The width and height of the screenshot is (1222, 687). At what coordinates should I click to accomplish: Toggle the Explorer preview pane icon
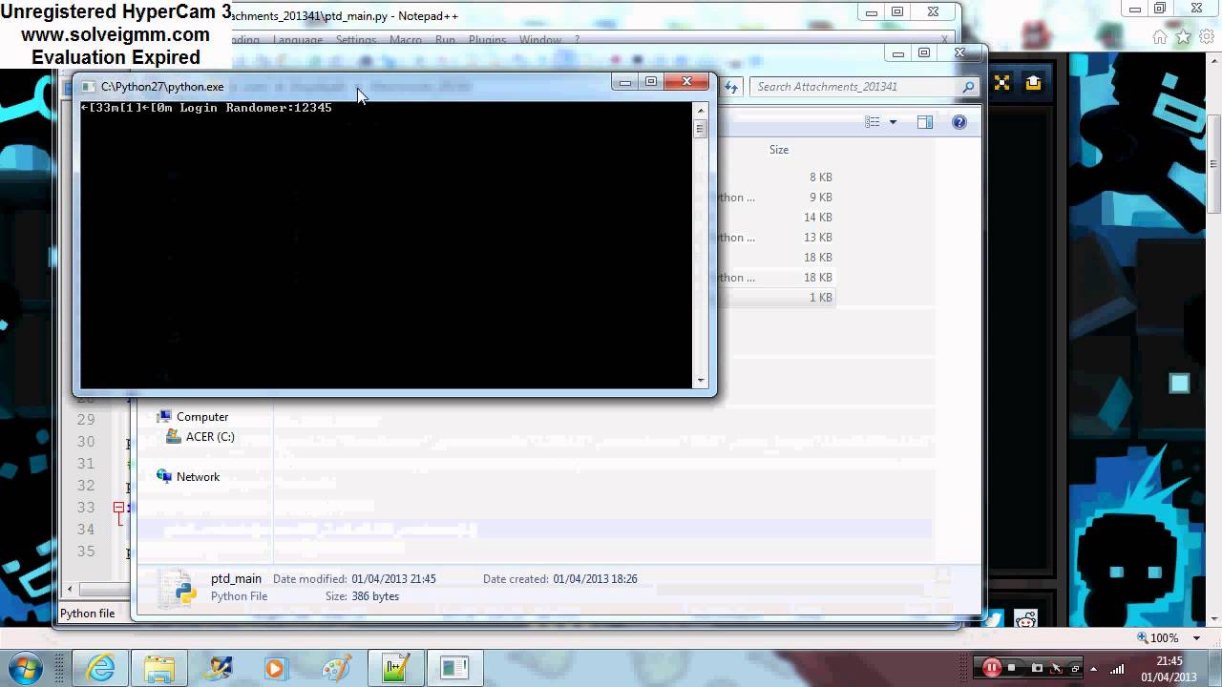[924, 122]
